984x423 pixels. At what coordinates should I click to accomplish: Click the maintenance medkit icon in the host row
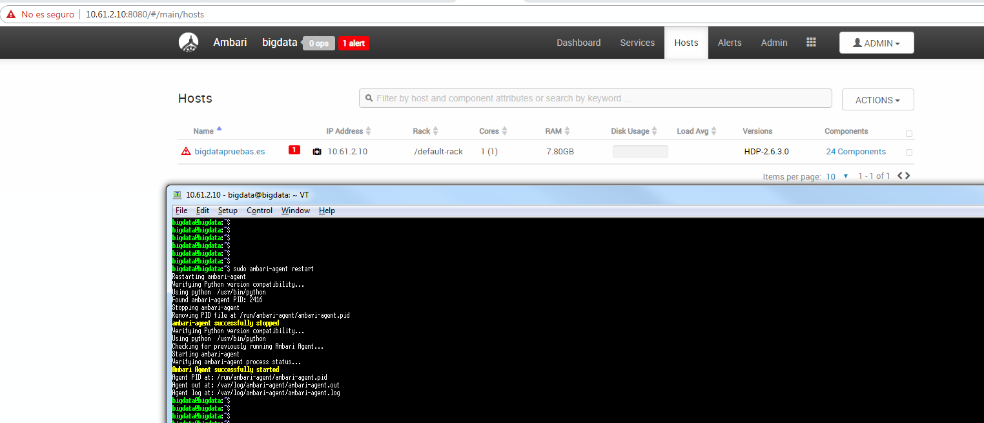318,151
